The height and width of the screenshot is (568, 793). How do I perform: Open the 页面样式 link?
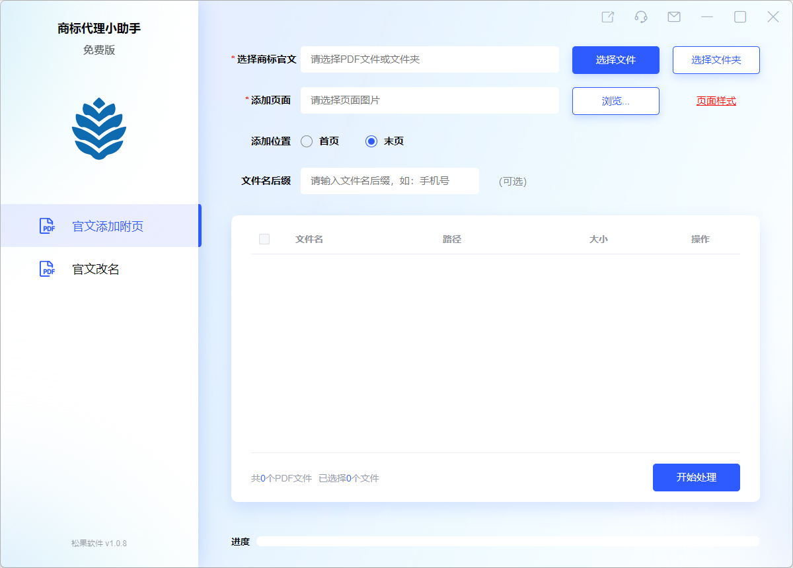[x=715, y=100]
